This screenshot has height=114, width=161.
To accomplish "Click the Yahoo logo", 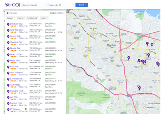I will coord(12,5).
